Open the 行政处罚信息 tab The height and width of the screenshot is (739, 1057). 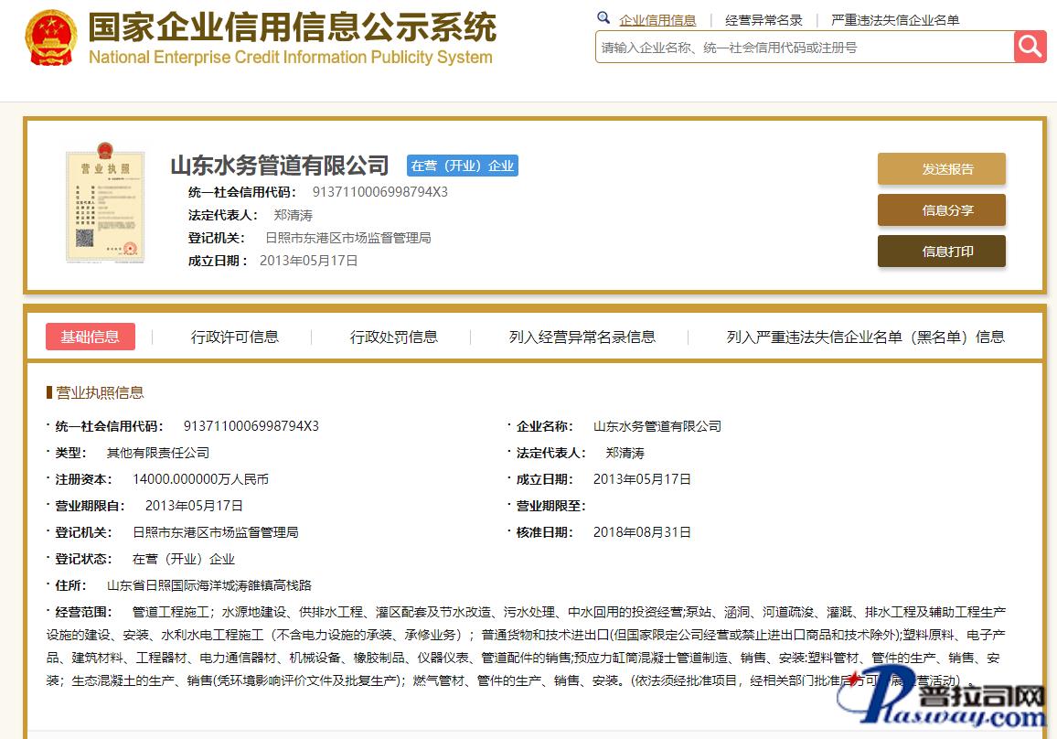pyautogui.click(x=394, y=337)
